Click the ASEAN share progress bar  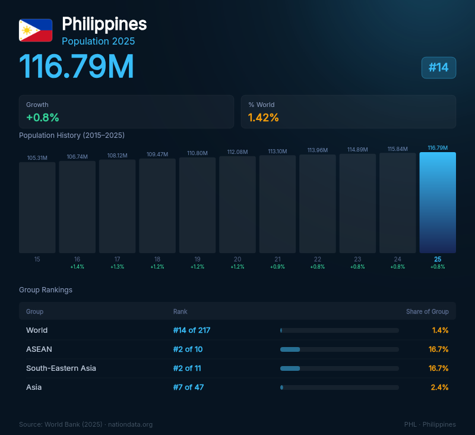click(340, 349)
